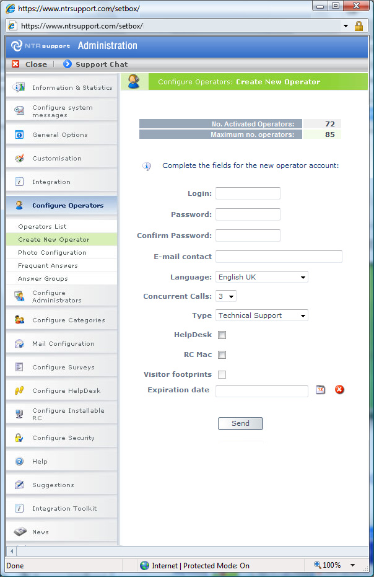This screenshot has width=374, height=577.
Task: Open the Type dropdown showing Technical Support
Action: (261, 315)
